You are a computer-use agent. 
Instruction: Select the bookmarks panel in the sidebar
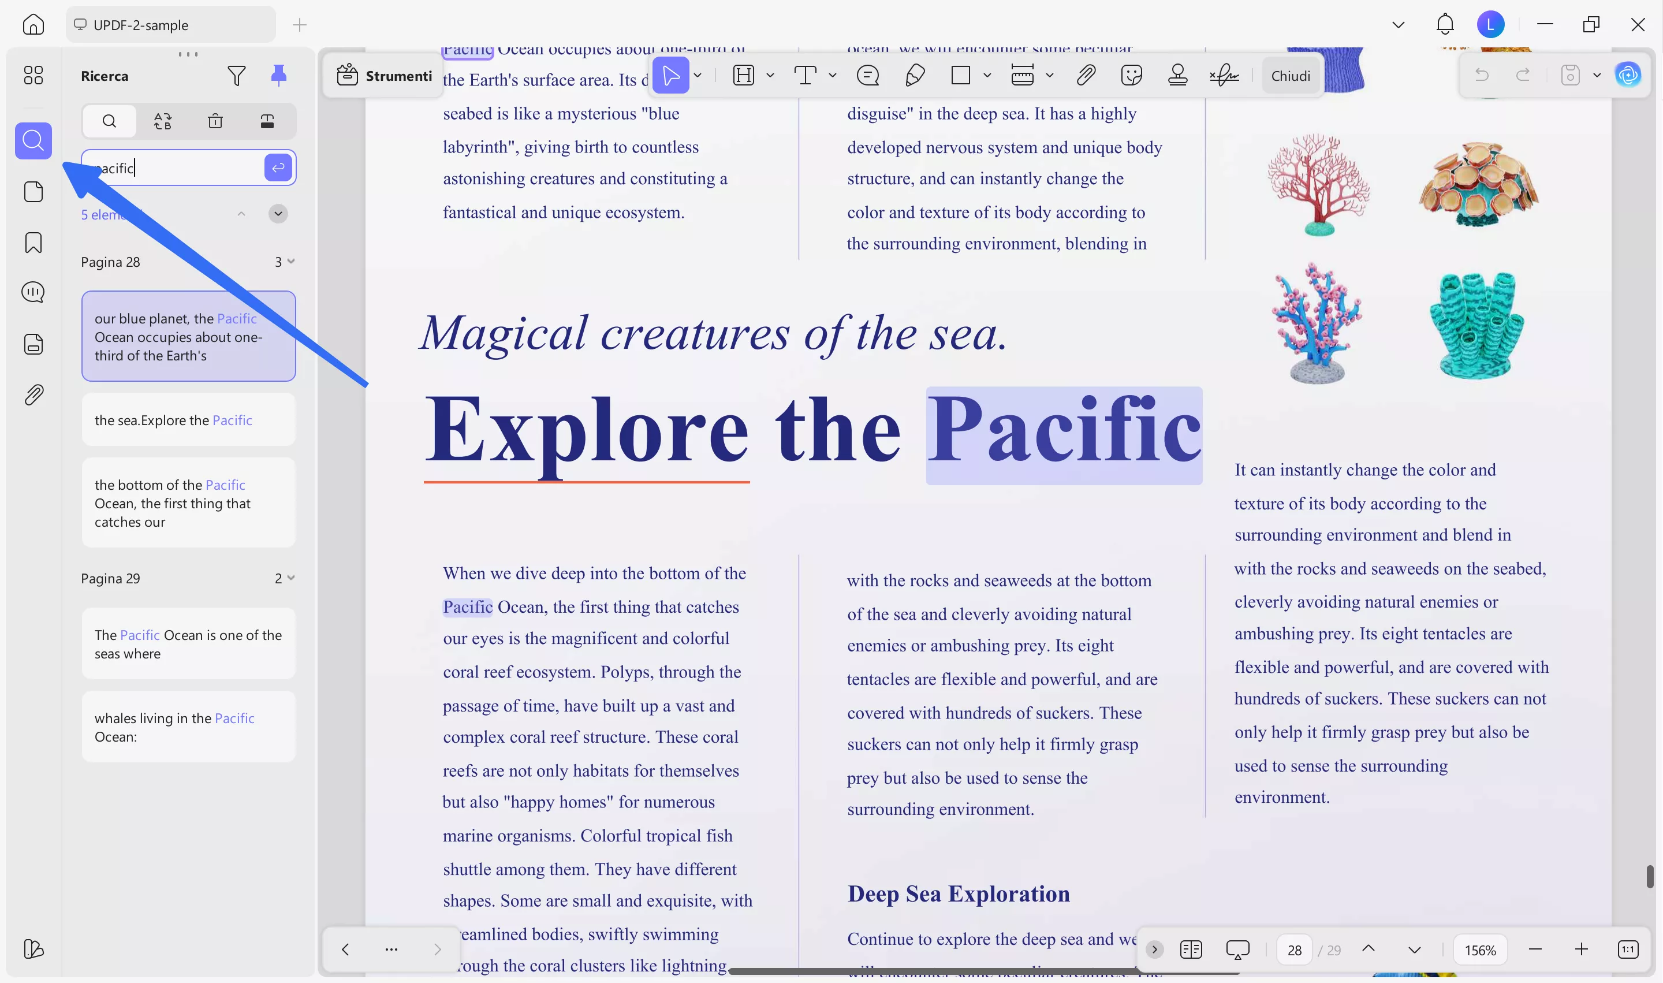click(x=32, y=243)
